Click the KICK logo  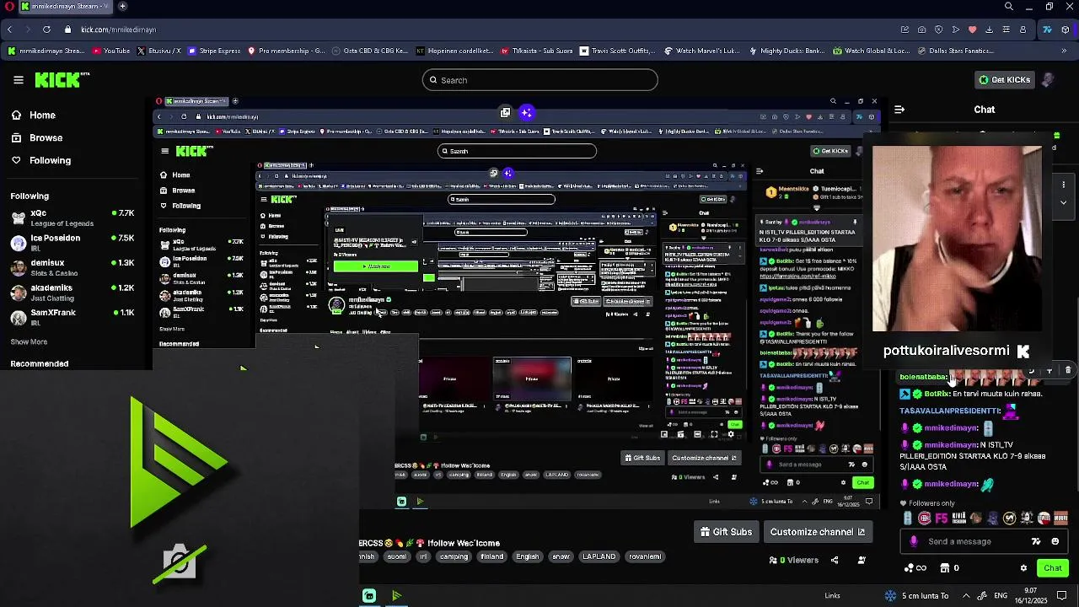pos(62,80)
